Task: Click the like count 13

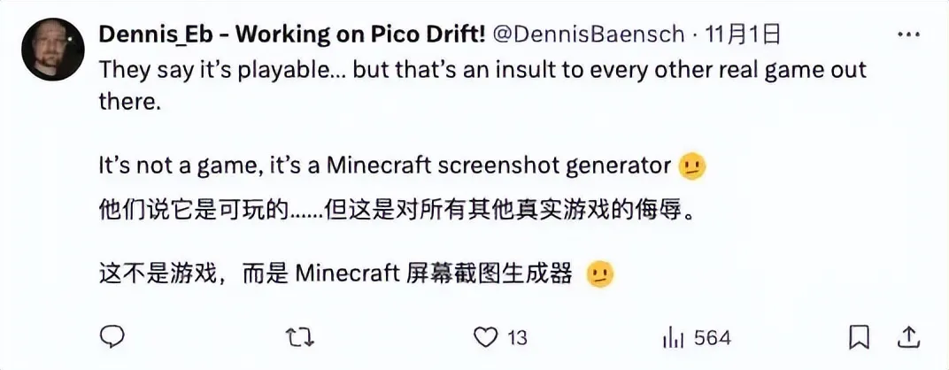Action: click(x=517, y=337)
